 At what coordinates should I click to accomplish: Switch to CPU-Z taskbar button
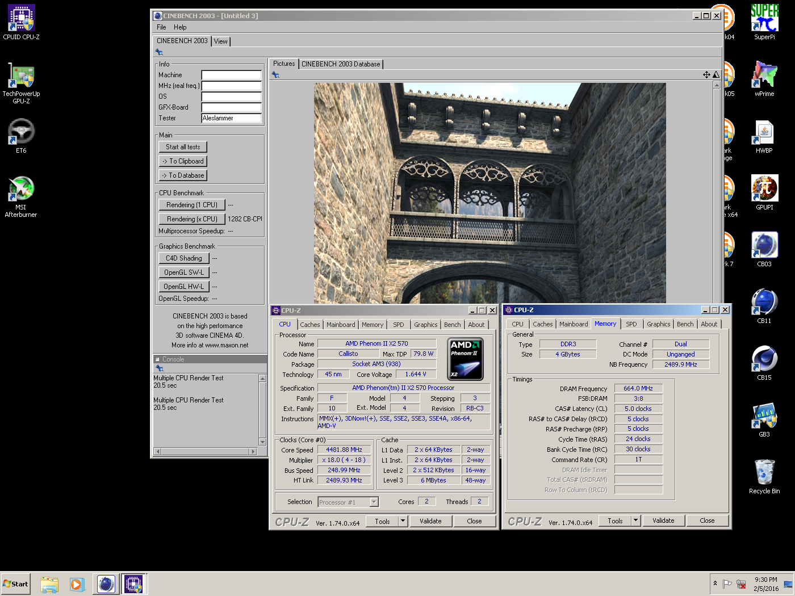[x=133, y=584]
